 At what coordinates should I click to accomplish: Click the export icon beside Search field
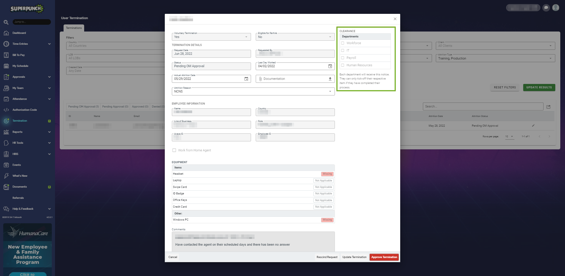coord(549,107)
